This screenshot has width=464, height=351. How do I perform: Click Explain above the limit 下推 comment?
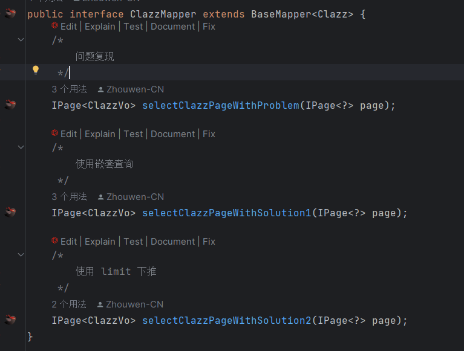100,242
